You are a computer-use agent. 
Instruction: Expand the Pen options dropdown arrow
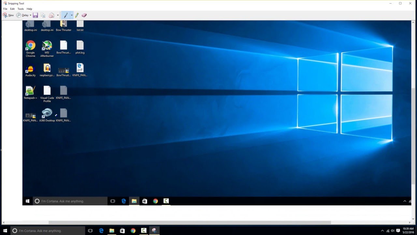pyautogui.click(x=71, y=15)
